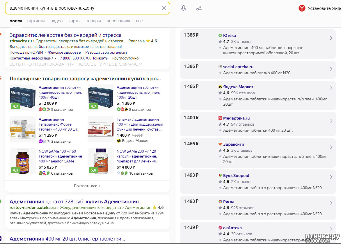Open the Megapteka.ru store name link
Screen dimensions: 341x244
pyautogui.click(x=236, y=118)
